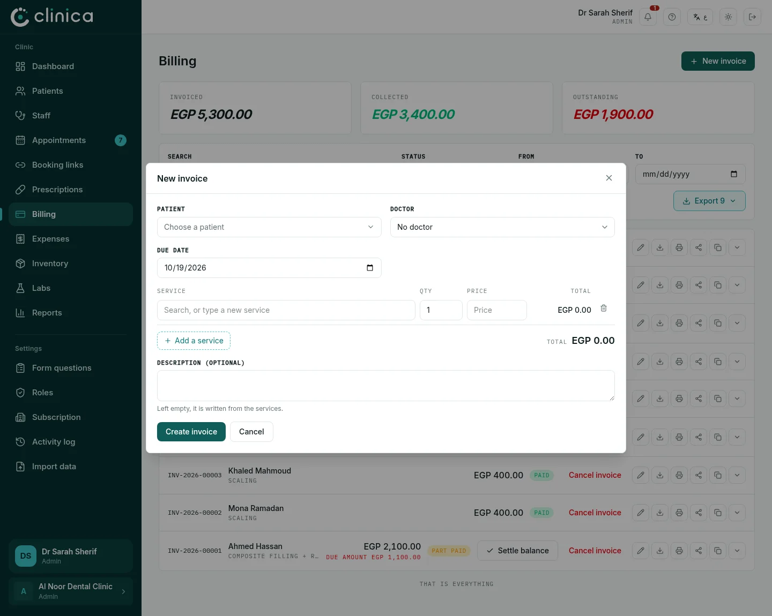Expand Ahmed Hassan invoice row chevron

[737, 551]
